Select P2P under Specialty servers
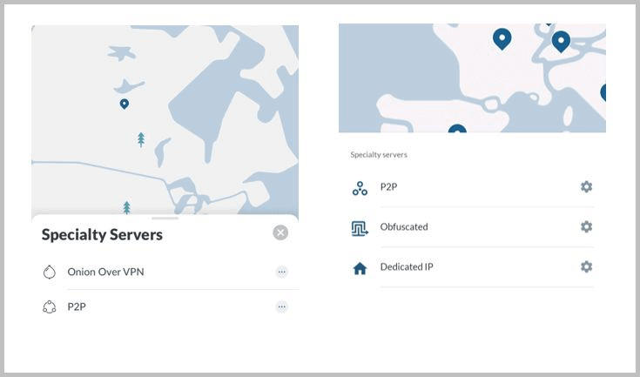Screen dimensions: 640x377 388,187
